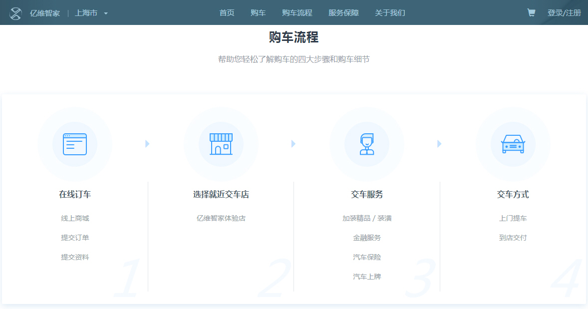Click the 登录/注册 link
This screenshot has width=588, height=309.
564,13
